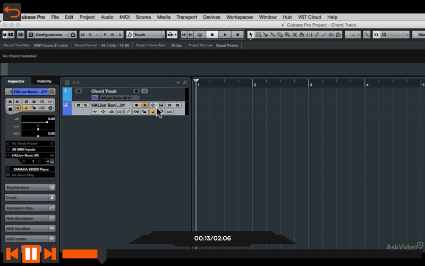Switch to the Visibility tab
The height and width of the screenshot is (266, 425).
(44, 81)
